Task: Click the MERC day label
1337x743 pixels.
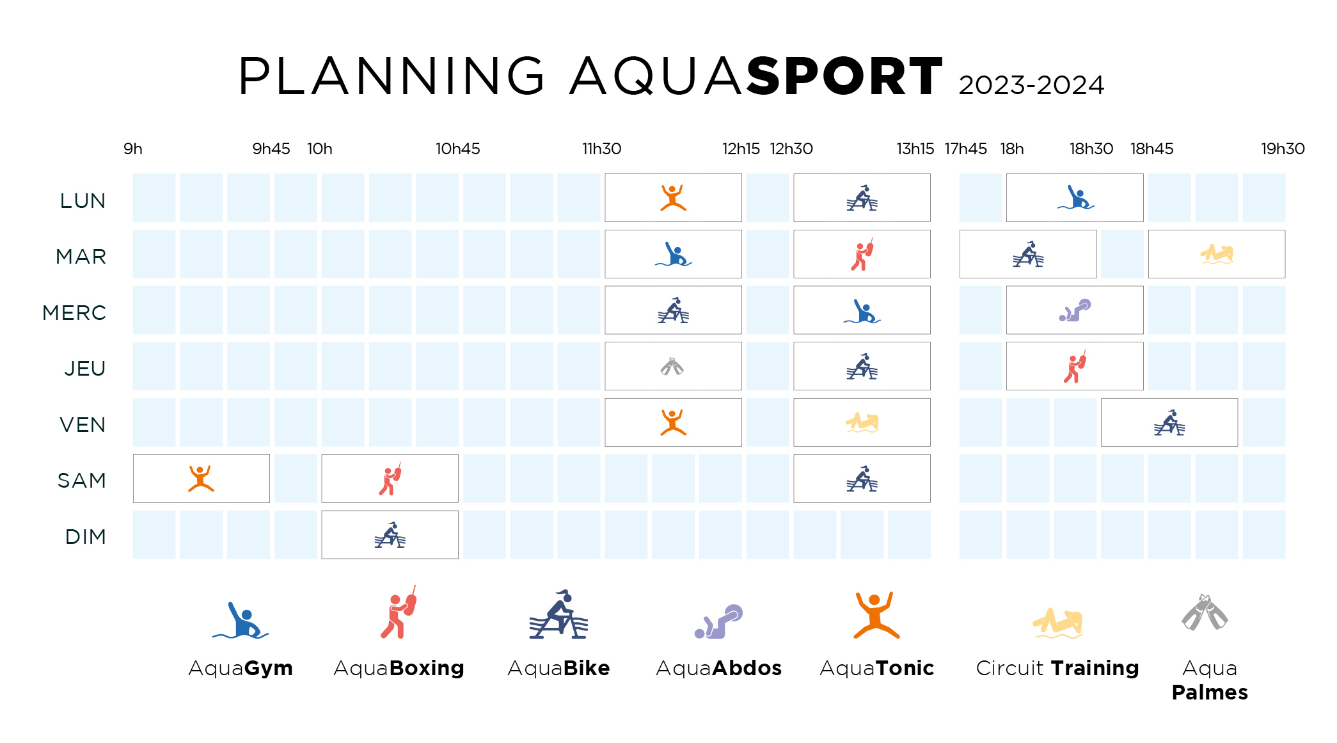Action: coord(74,313)
